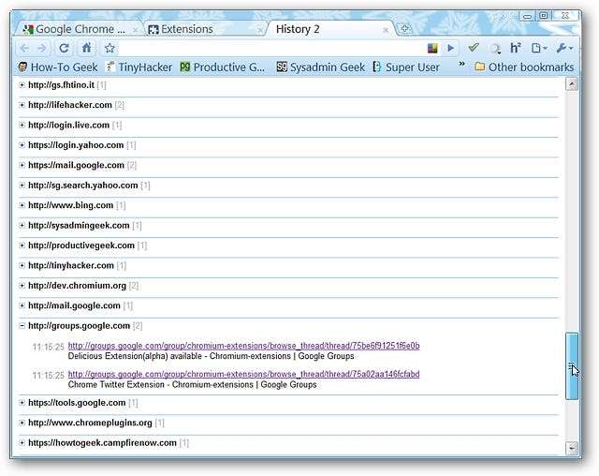The height and width of the screenshot is (476, 599).
Task: Expand the lifehacker.com history group
Action: (22, 105)
